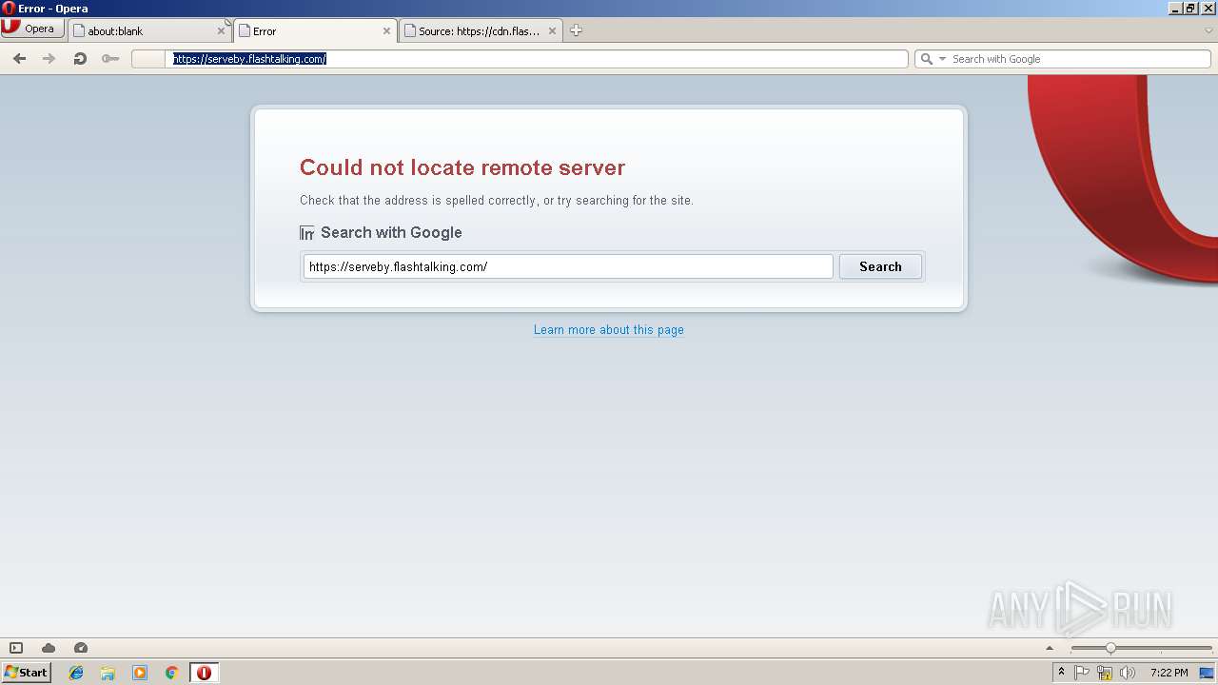Click the Search with Google toolbar field
Viewport: 1218px width, 685px height.
[x=1079, y=59]
